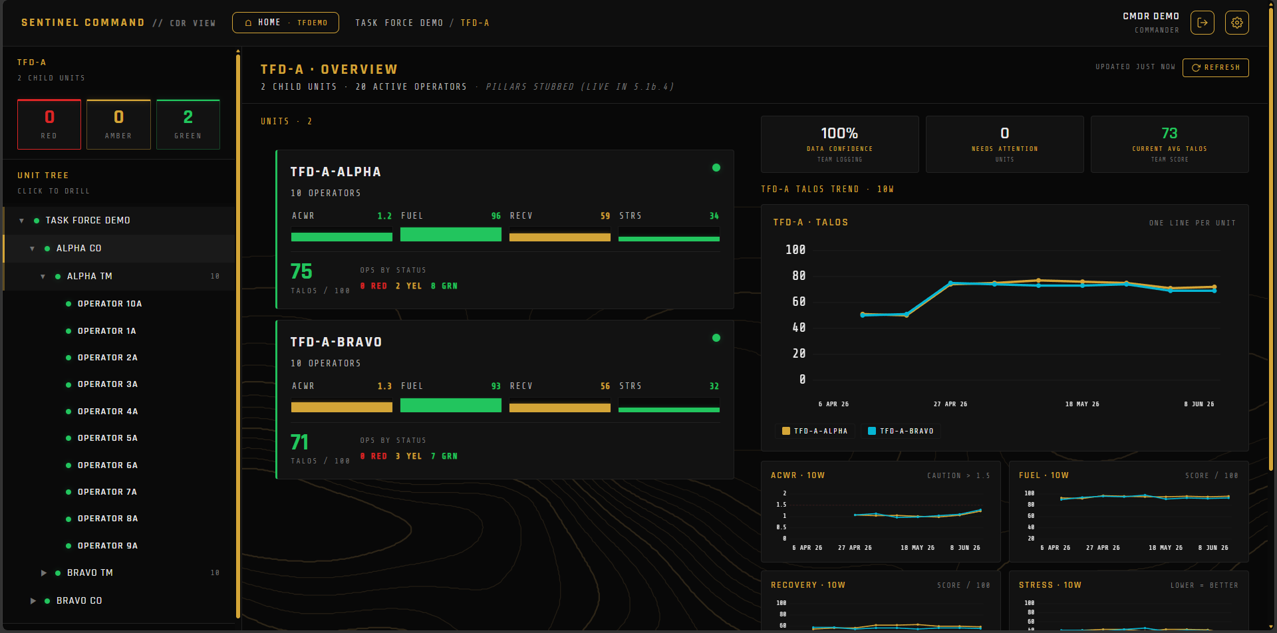Click the main page vertical scrollbar
This screenshot has height=633, width=1277.
tap(1271, 239)
